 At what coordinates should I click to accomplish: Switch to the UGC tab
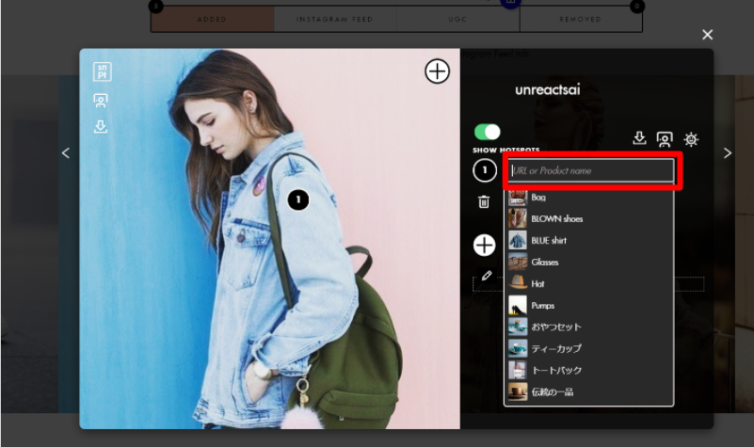point(457,19)
